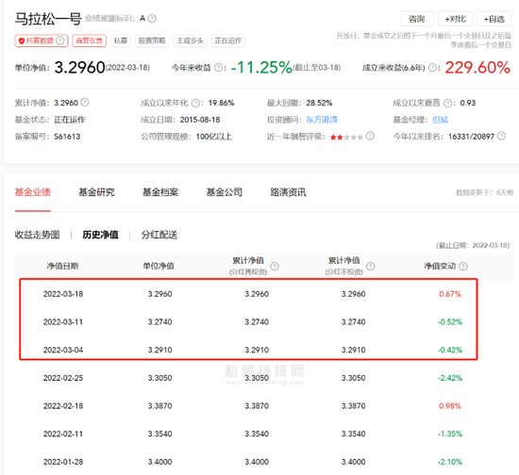519x475 pixels.
Task: Click the +对比 button
Action: pos(456,19)
